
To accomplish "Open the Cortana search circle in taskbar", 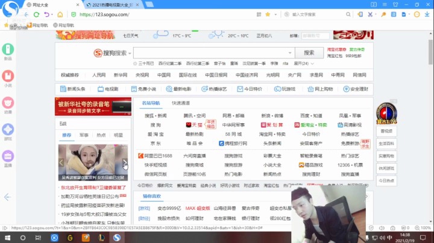I will click(23, 238).
